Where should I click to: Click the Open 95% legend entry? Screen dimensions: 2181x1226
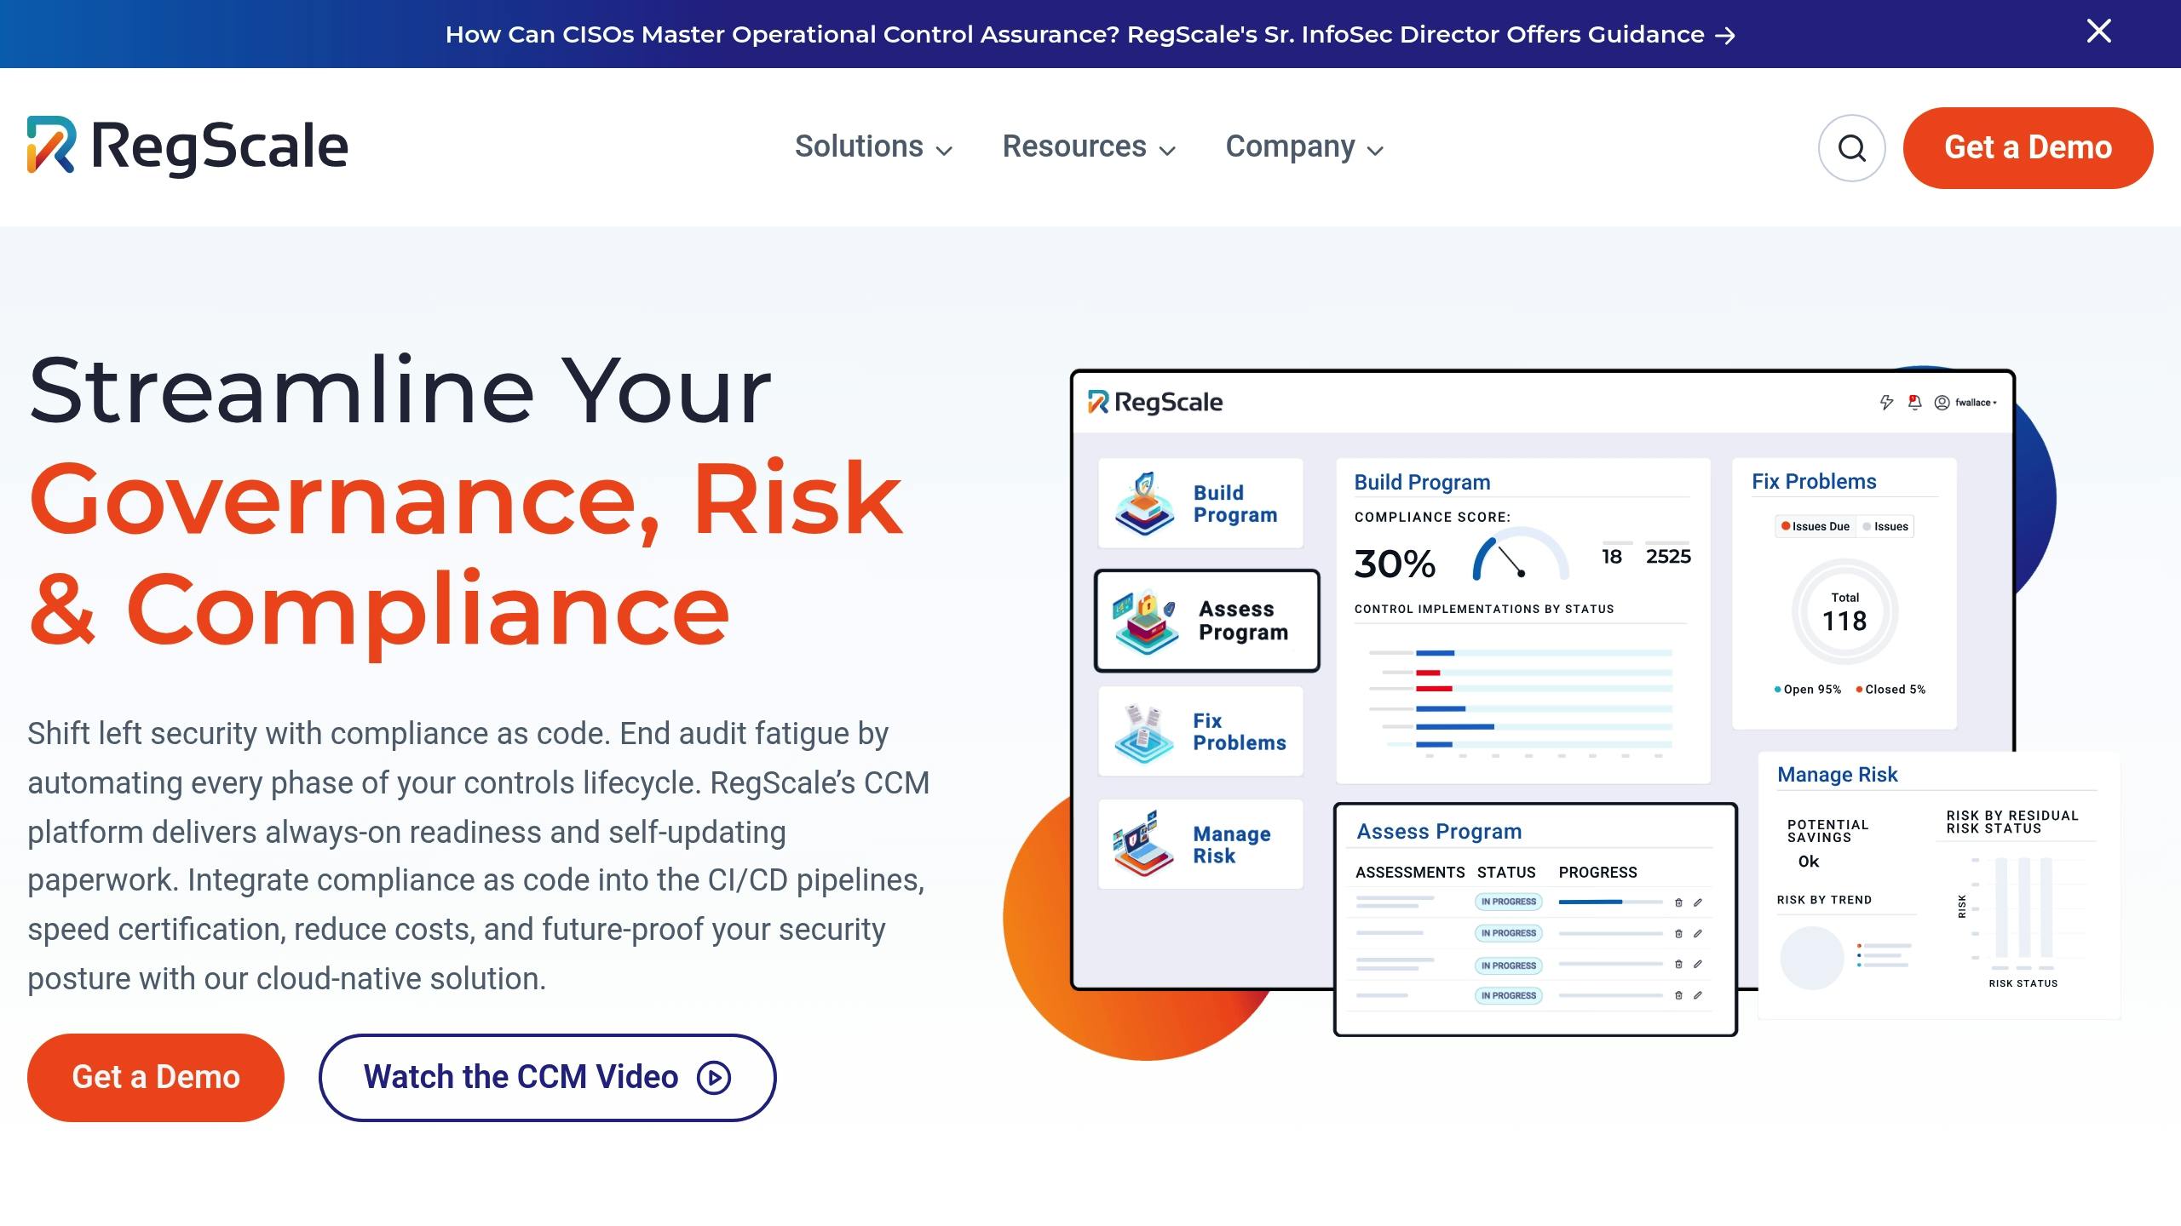[x=1807, y=690]
